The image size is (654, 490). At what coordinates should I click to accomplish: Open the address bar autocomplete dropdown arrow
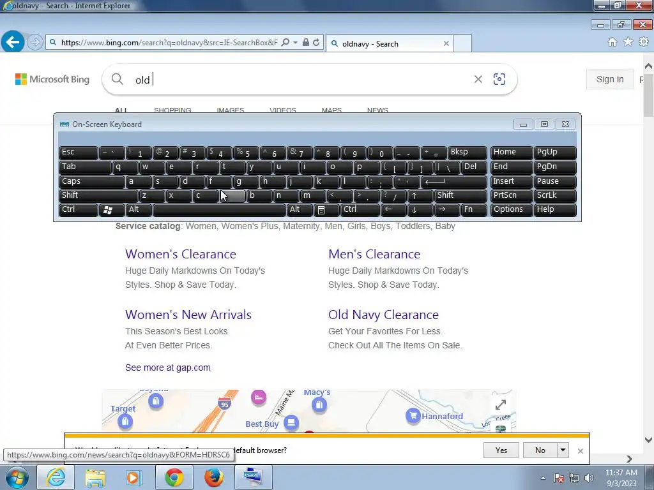click(295, 42)
